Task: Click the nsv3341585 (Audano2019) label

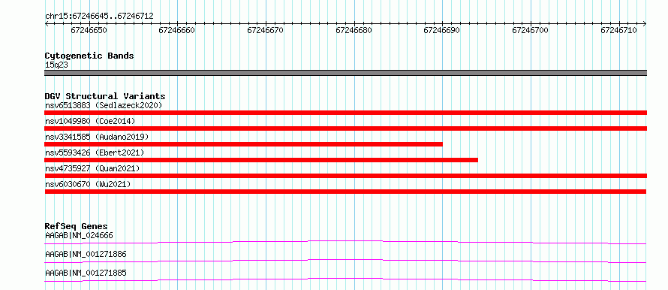Action: click(x=97, y=137)
